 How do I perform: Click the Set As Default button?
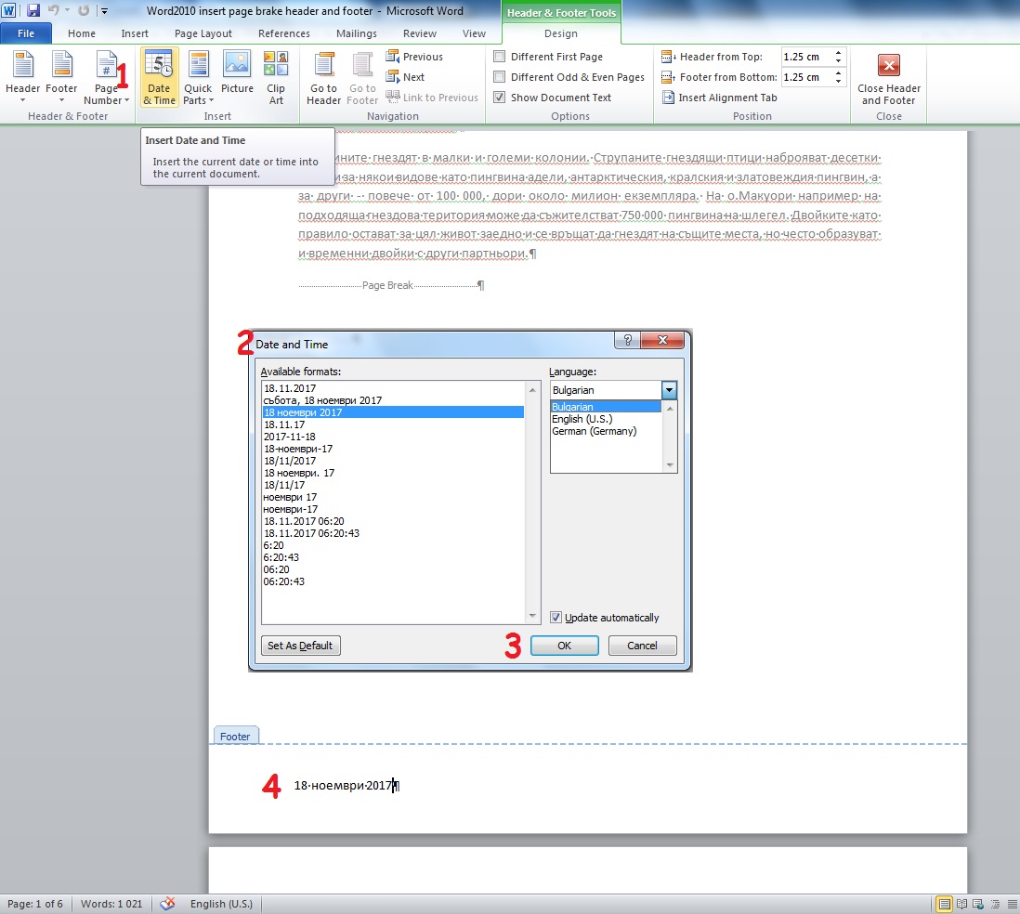pos(300,645)
